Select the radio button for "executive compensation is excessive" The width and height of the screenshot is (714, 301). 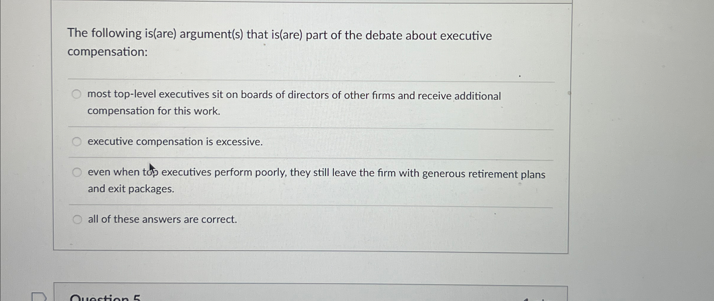[77, 142]
